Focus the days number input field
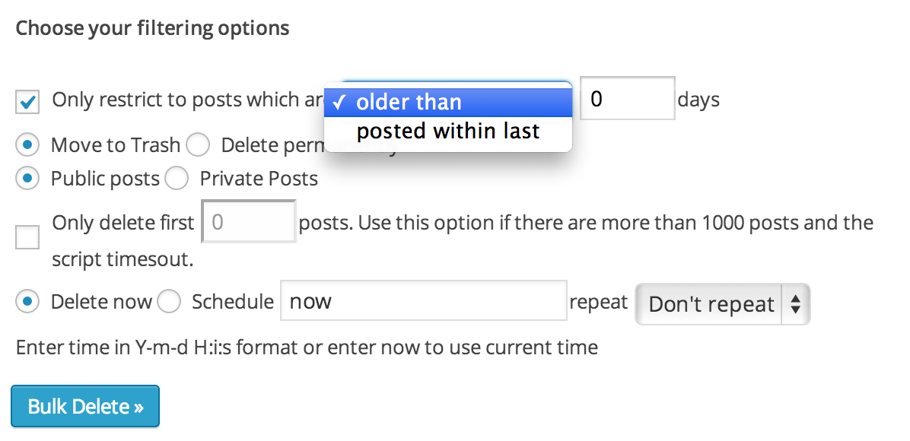 [627, 99]
